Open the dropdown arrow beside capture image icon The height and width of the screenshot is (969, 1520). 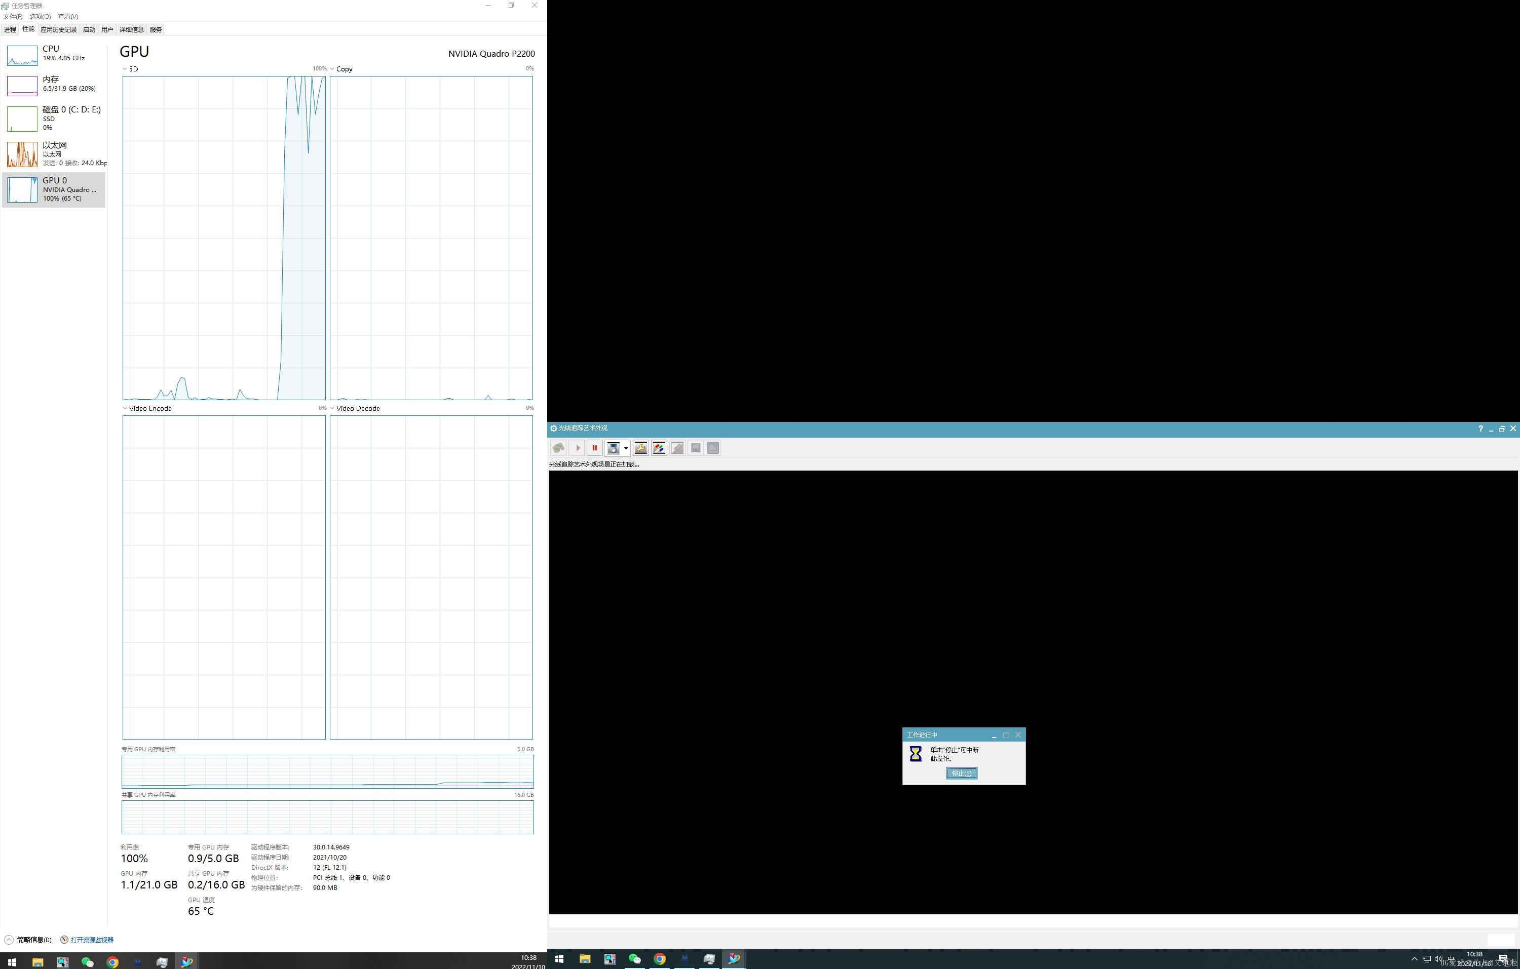pos(626,448)
